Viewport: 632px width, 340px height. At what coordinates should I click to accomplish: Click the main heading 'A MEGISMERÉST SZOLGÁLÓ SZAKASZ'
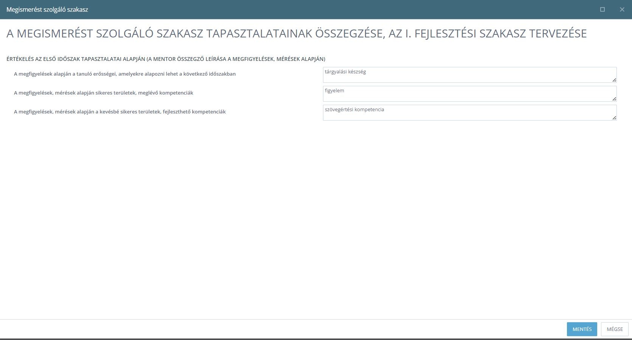(297, 34)
